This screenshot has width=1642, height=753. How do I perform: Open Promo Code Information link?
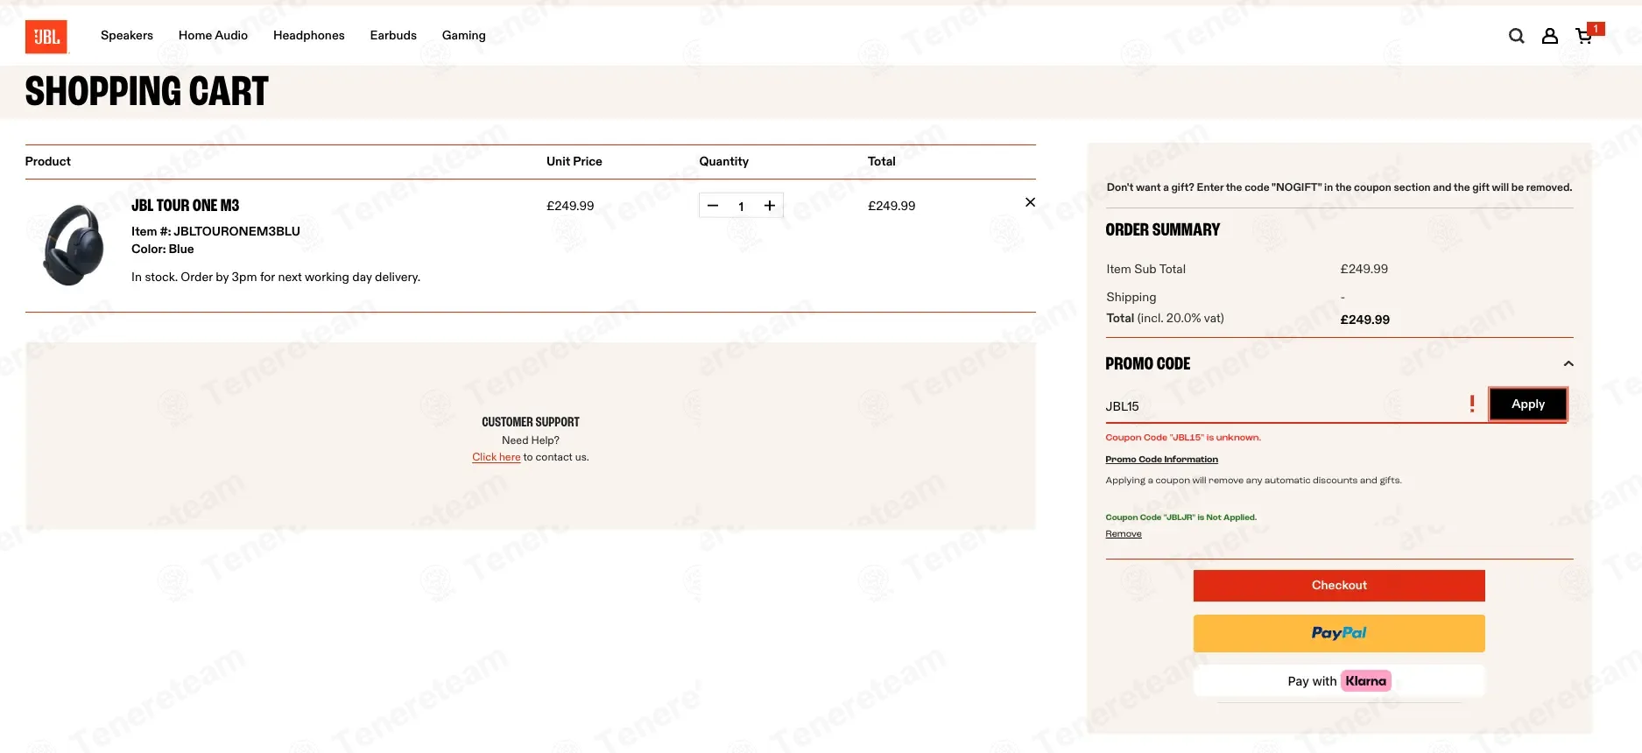(1161, 460)
